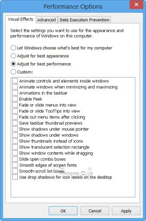
Task: Confirm settings with the OK button
Action: pyautogui.click(x=63, y=211)
